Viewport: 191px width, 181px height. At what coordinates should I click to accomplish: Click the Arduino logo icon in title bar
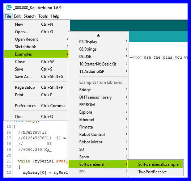click(x=9, y=8)
